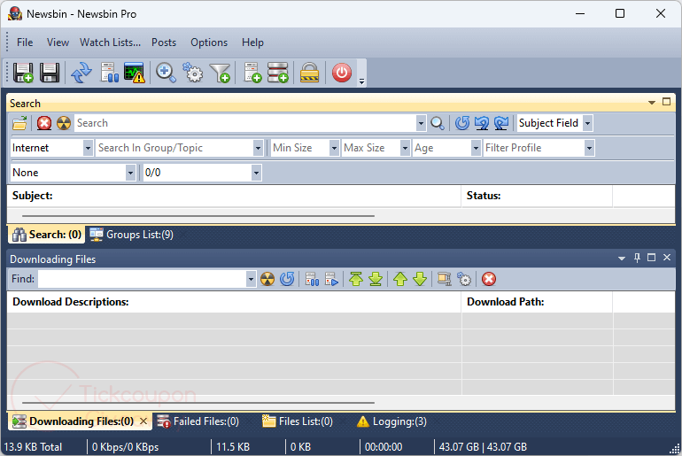Click the second blue arrow search-bar icon
This screenshot has width=682, height=456.
[x=482, y=123]
